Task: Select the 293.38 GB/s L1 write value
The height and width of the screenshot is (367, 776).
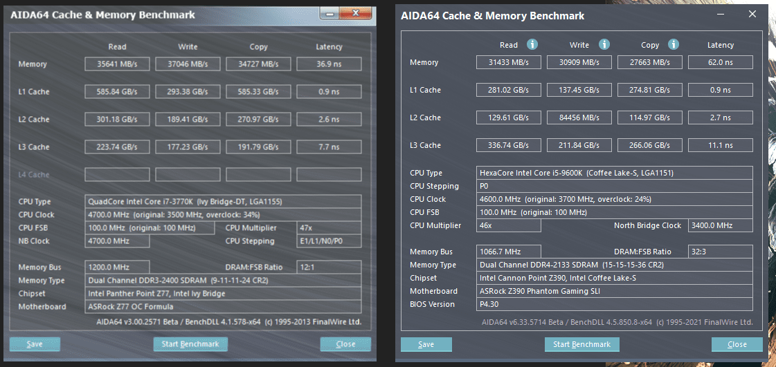Action: tap(188, 92)
